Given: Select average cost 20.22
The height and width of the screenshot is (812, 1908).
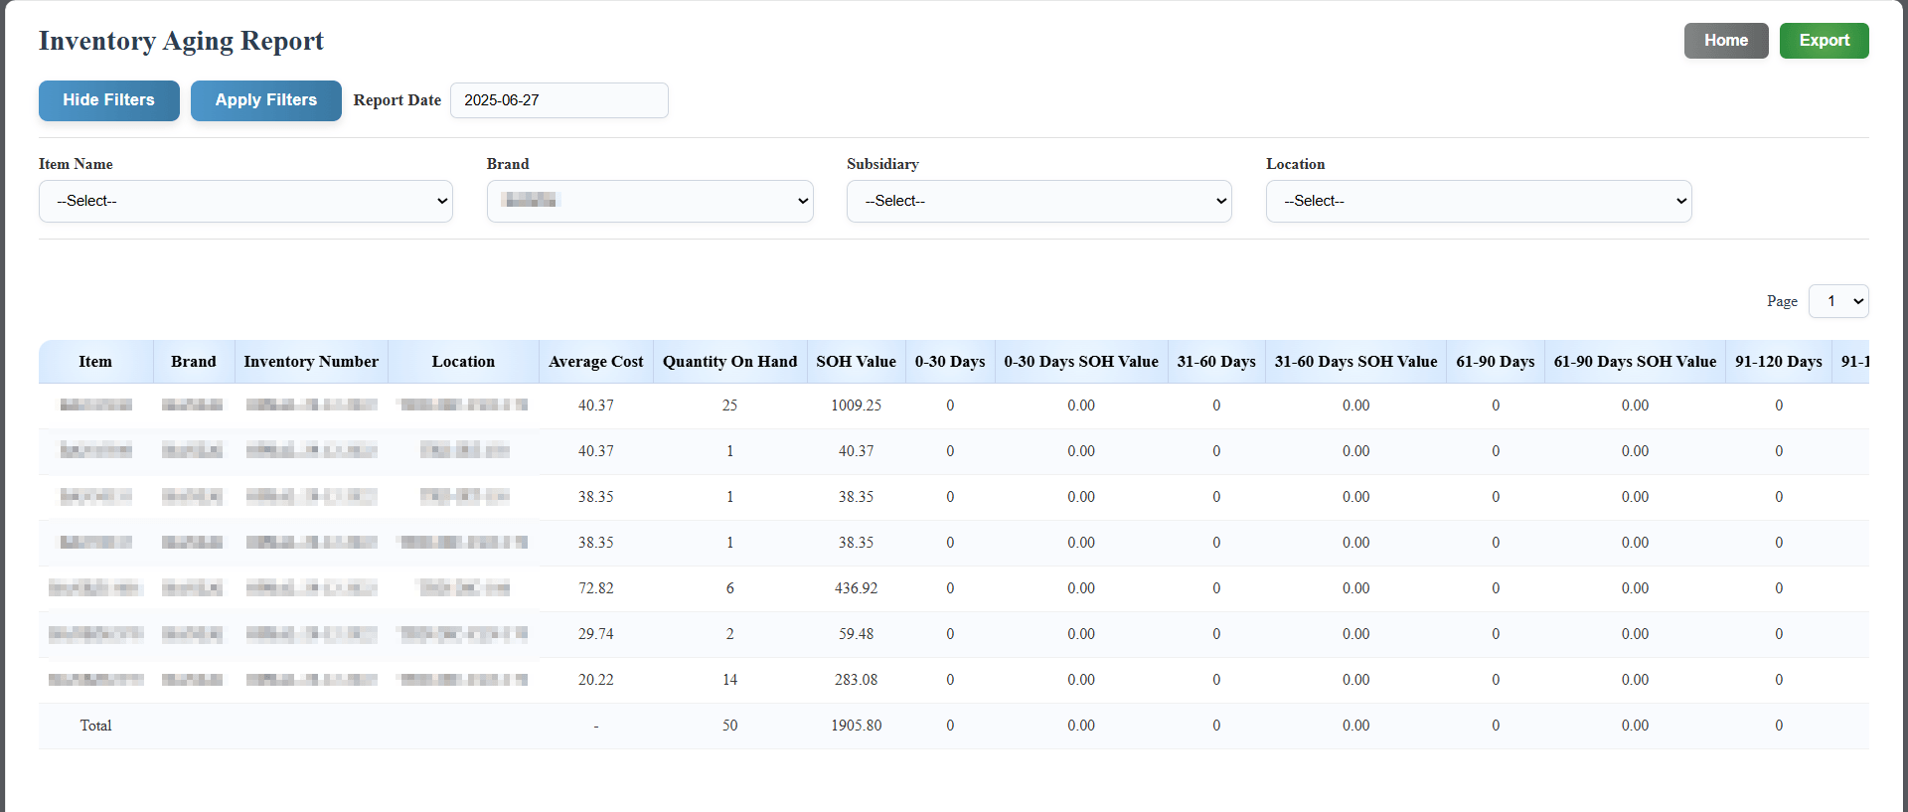Looking at the screenshot, I should point(596,680).
